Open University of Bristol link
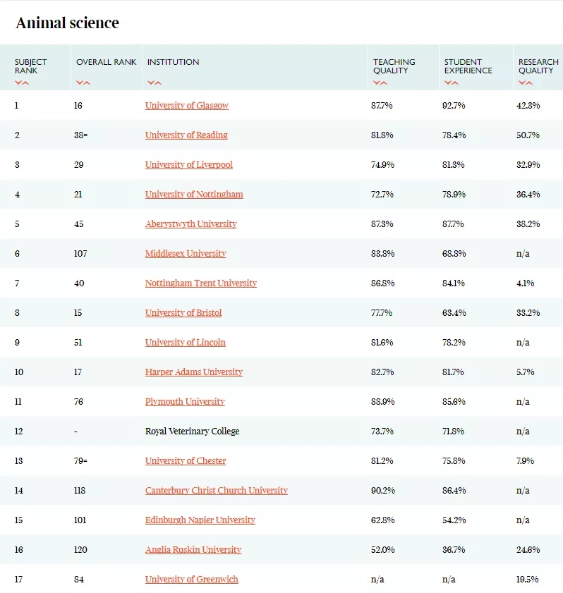The height and width of the screenshot is (593, 563). tap(183, 313)
